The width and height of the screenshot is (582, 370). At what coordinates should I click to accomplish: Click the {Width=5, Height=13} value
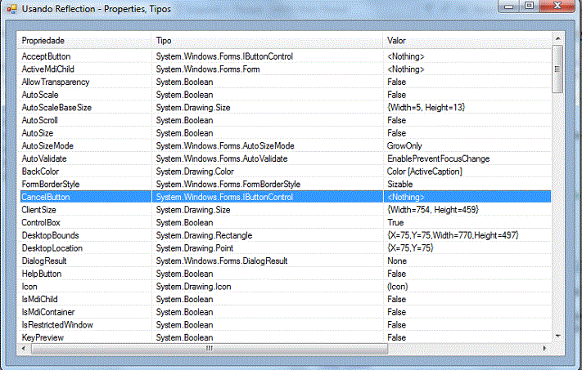[x=426, y=108]
